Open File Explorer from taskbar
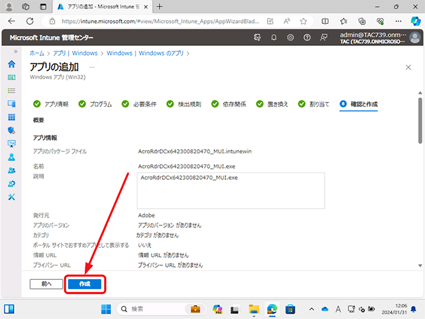Image resolution: width=425 pixels, height=319 pixels. click(x=254, y=309)
